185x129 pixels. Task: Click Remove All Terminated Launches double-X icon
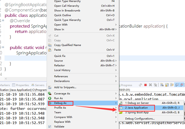(155, 85)
